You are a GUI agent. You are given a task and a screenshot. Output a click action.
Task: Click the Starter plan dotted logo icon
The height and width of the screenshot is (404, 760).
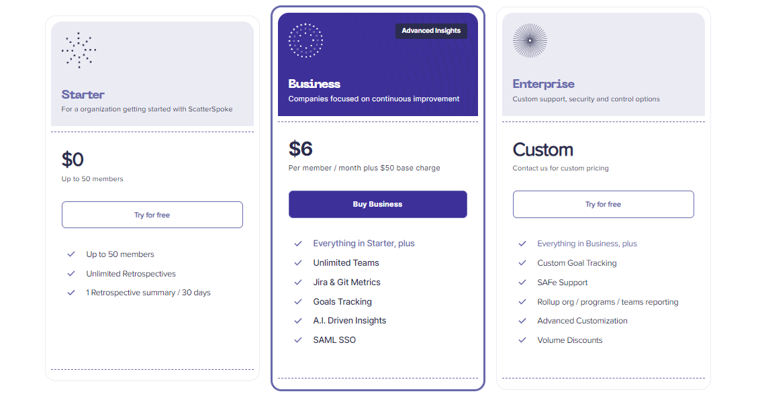79,50
